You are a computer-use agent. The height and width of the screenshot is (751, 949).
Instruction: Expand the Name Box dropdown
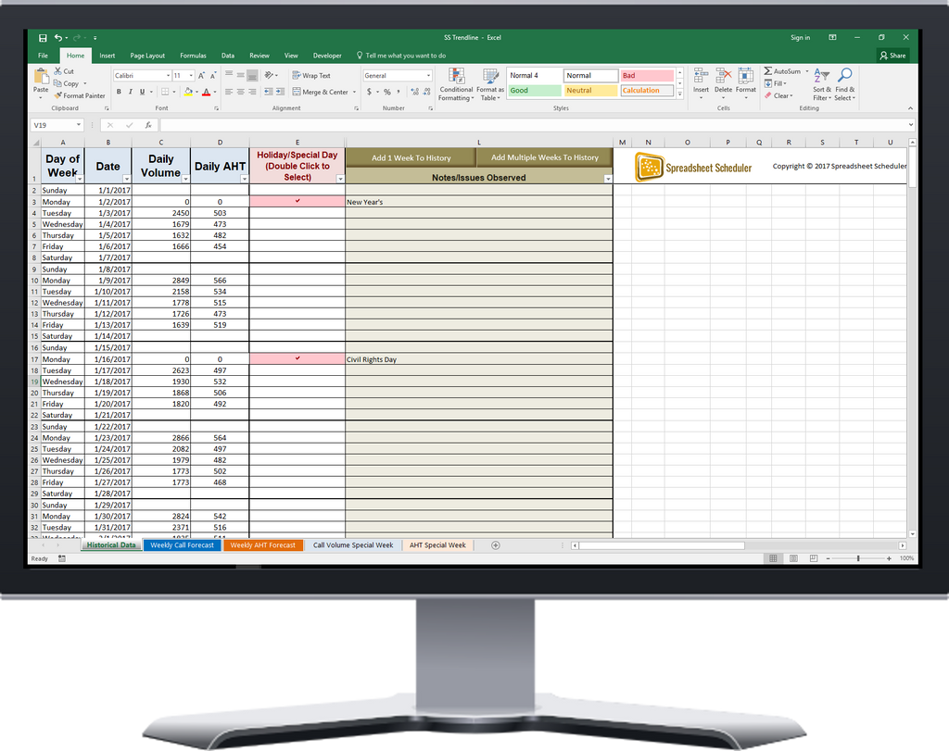[x=78, y=125]
